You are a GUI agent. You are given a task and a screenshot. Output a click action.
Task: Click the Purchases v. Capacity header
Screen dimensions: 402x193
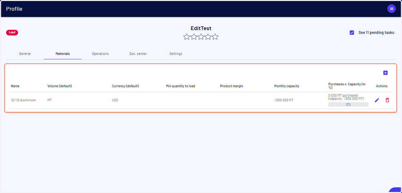(347, 86)
